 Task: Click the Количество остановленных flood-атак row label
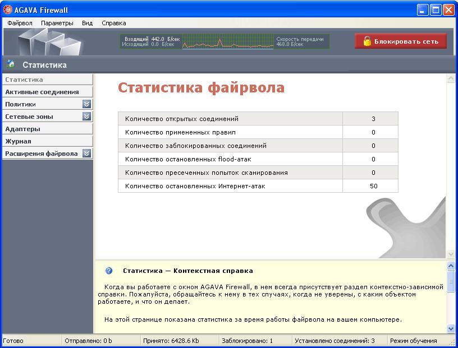coord(188,159)
